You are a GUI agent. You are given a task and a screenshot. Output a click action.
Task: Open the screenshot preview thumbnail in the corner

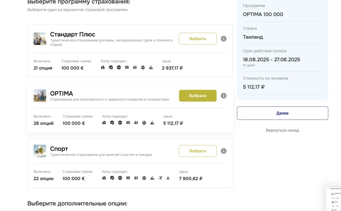[x=333, y=199]
